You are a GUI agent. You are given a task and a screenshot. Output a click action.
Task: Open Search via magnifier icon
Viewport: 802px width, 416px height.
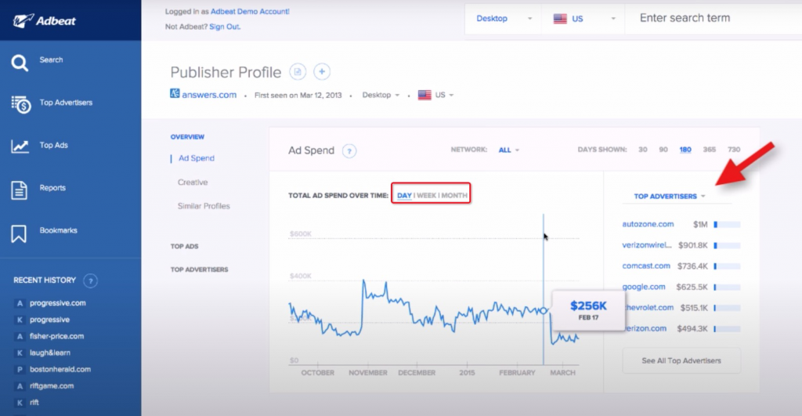point(20,63)
